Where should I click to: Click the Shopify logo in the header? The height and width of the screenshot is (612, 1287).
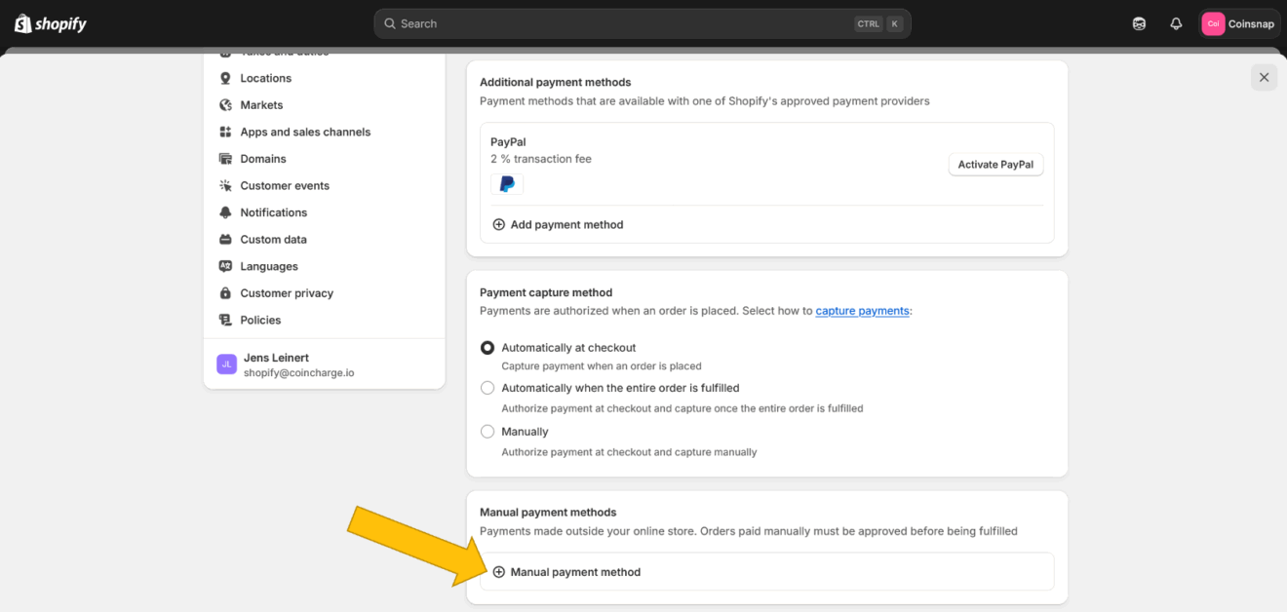point(51,23)
